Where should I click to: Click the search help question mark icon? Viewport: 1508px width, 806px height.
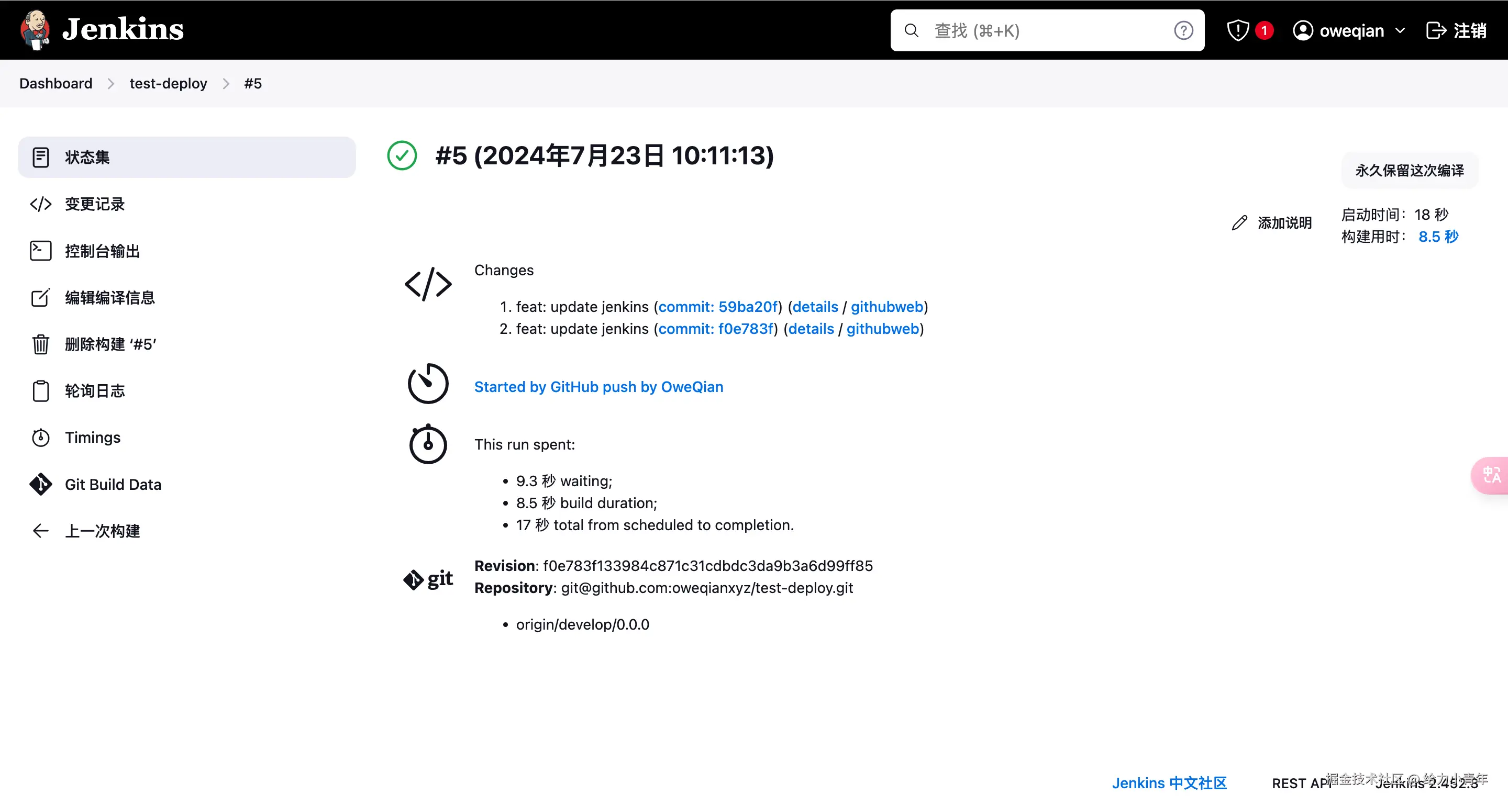[1183, 30]
